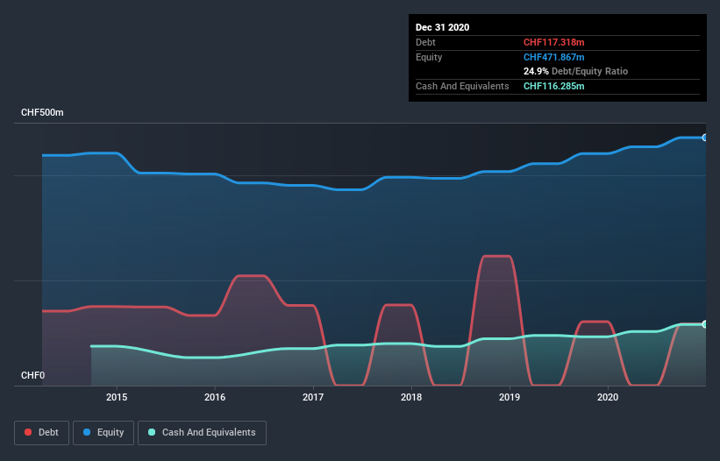This screenshot has width=720, height=461.
Task: Click the CHF500m y-axis label
Action: 42,112
